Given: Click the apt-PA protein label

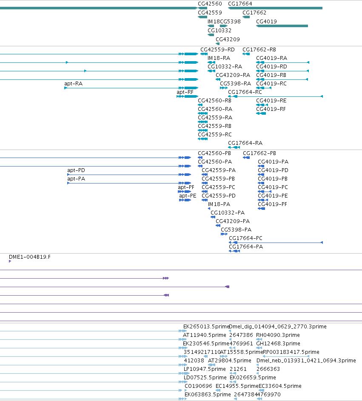Looking at the screenshot, I should click(x=76, y=179).
